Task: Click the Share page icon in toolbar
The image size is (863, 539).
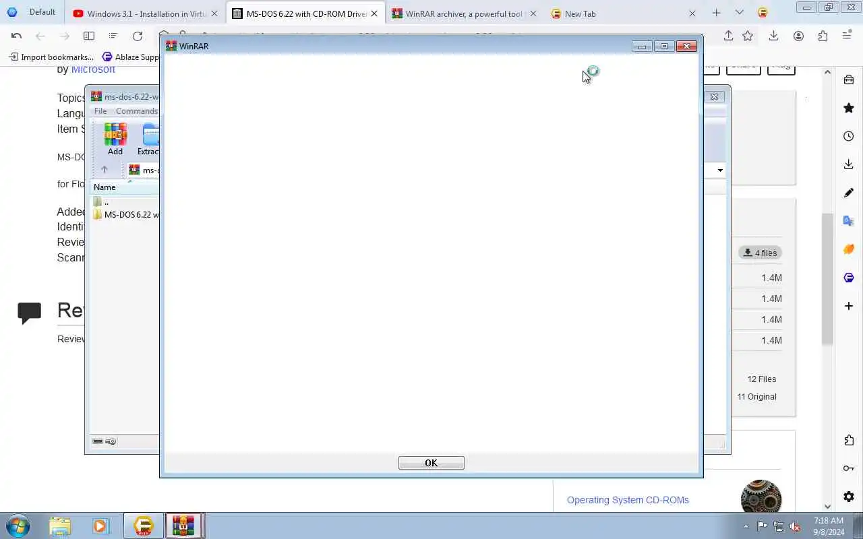Action: [x=728, y=36]
